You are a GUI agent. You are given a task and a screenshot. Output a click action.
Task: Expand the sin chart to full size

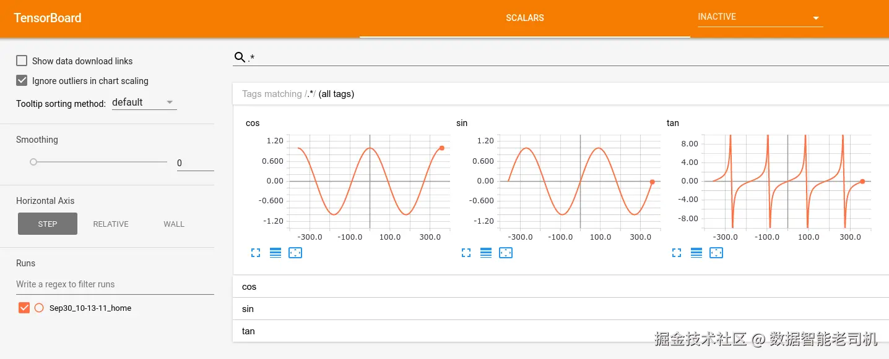tap(466, 253)
